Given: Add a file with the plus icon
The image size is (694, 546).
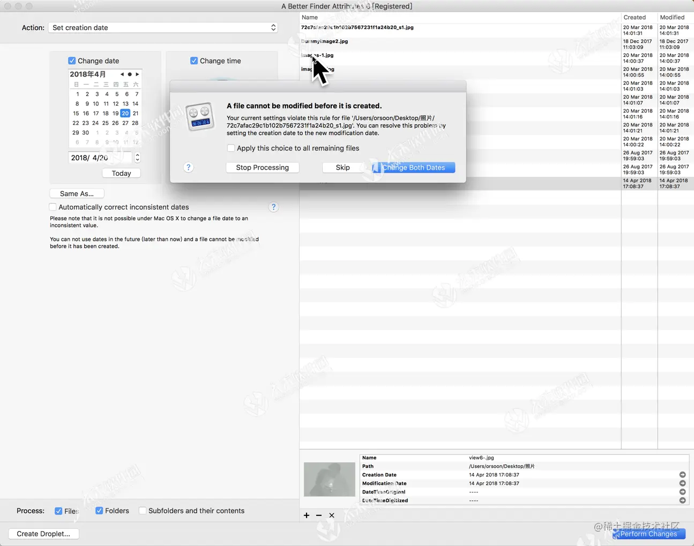Looking at the screenshot, I should [x=307, y=515].
